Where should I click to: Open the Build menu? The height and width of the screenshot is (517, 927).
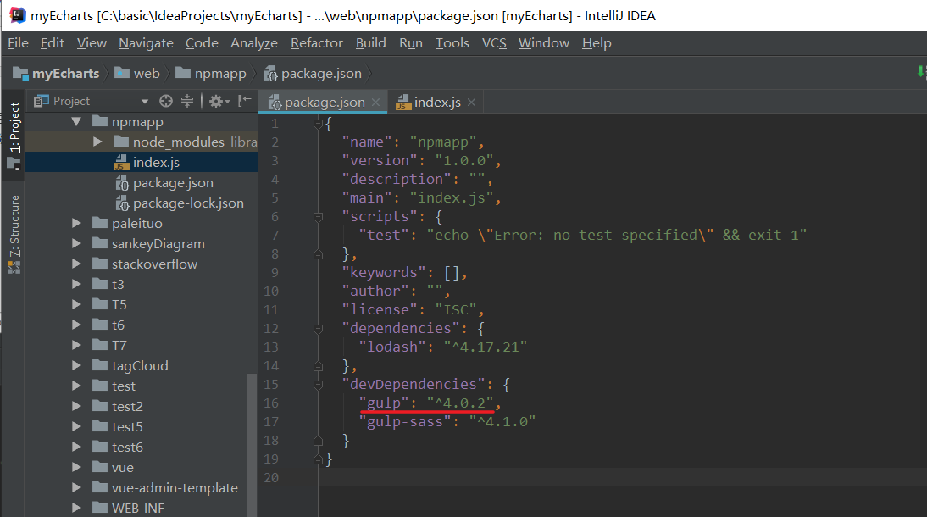(370, 43)
